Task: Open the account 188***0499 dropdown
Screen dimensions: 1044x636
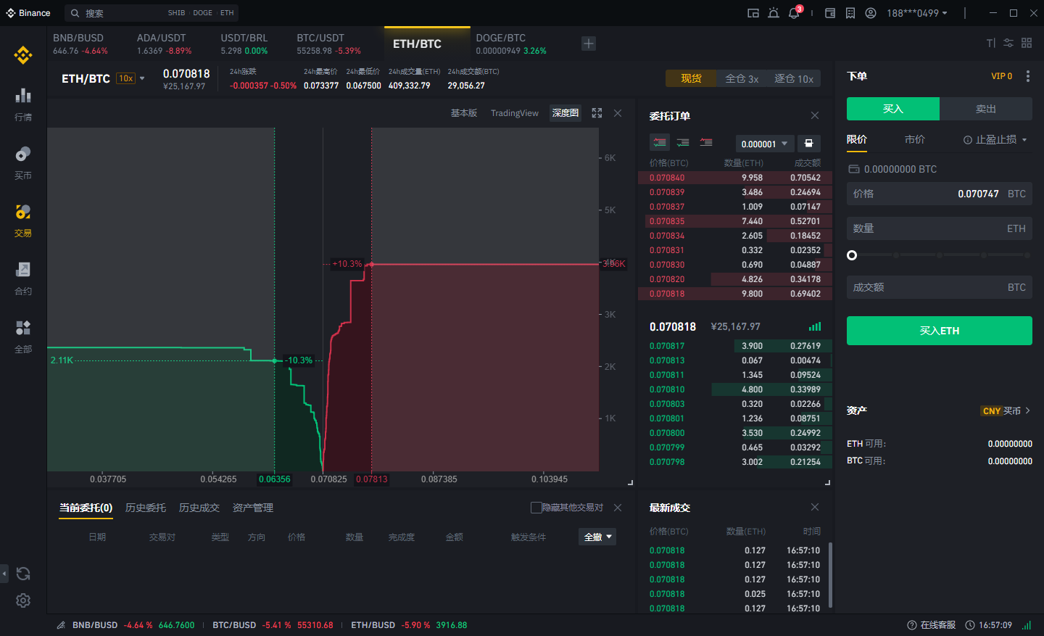Action: (917, 13)
